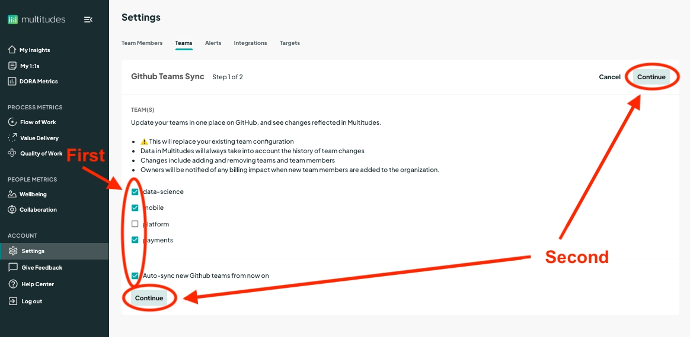Open DORA Metrics chart icon

[x=12, y=81]
